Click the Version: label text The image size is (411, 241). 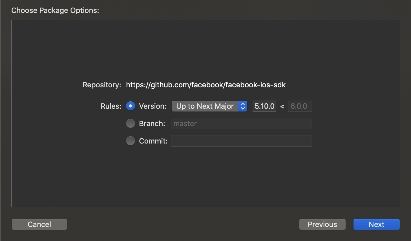[x=153, y=106]
